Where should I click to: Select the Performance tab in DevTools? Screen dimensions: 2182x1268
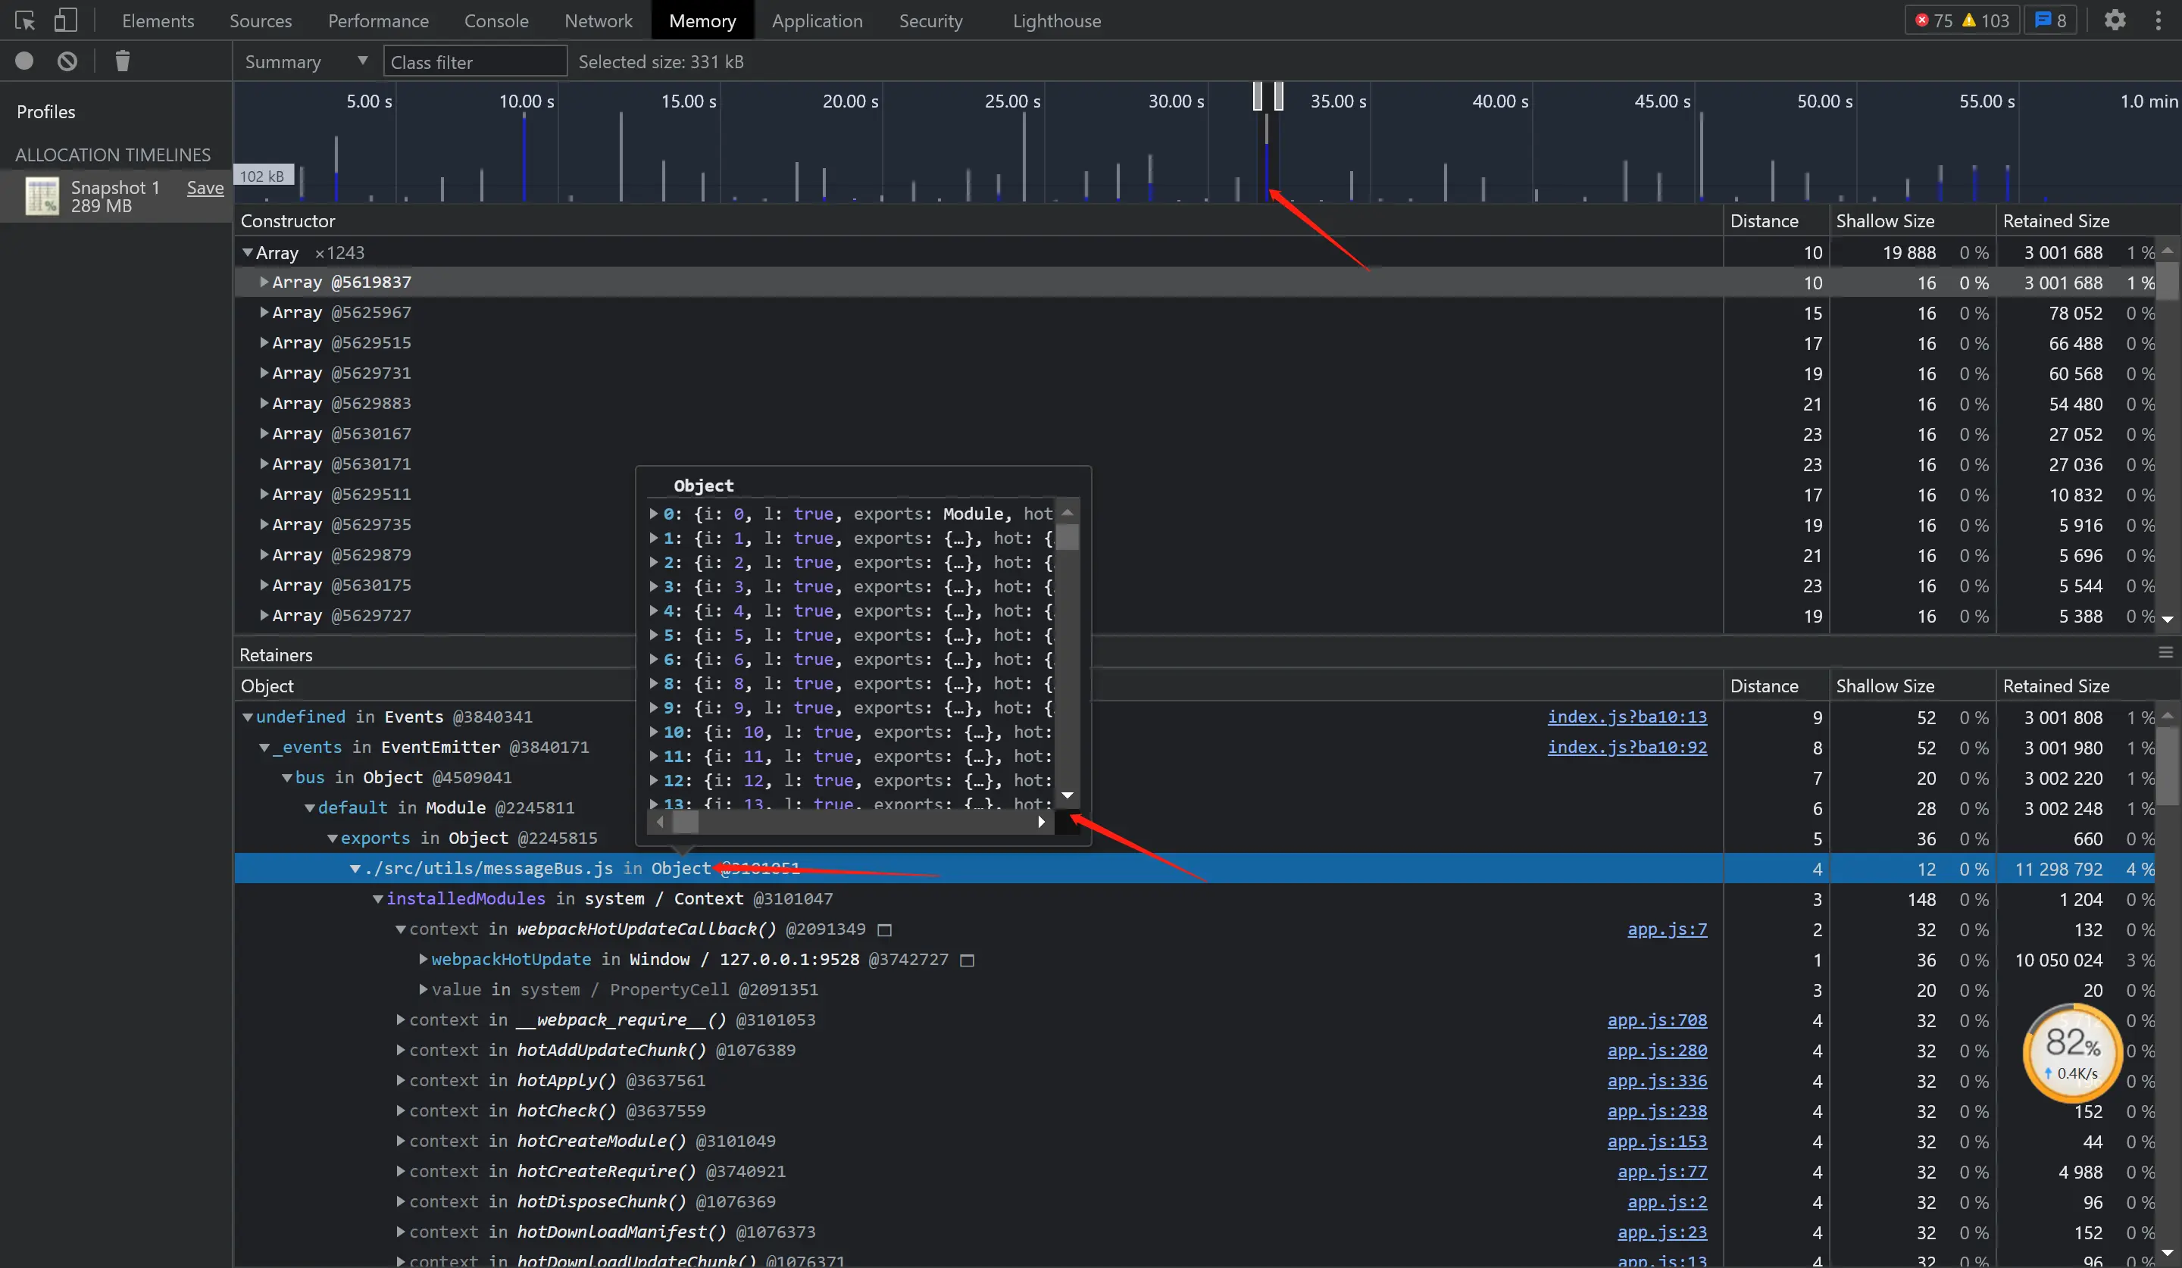click(x=377, y=20)
